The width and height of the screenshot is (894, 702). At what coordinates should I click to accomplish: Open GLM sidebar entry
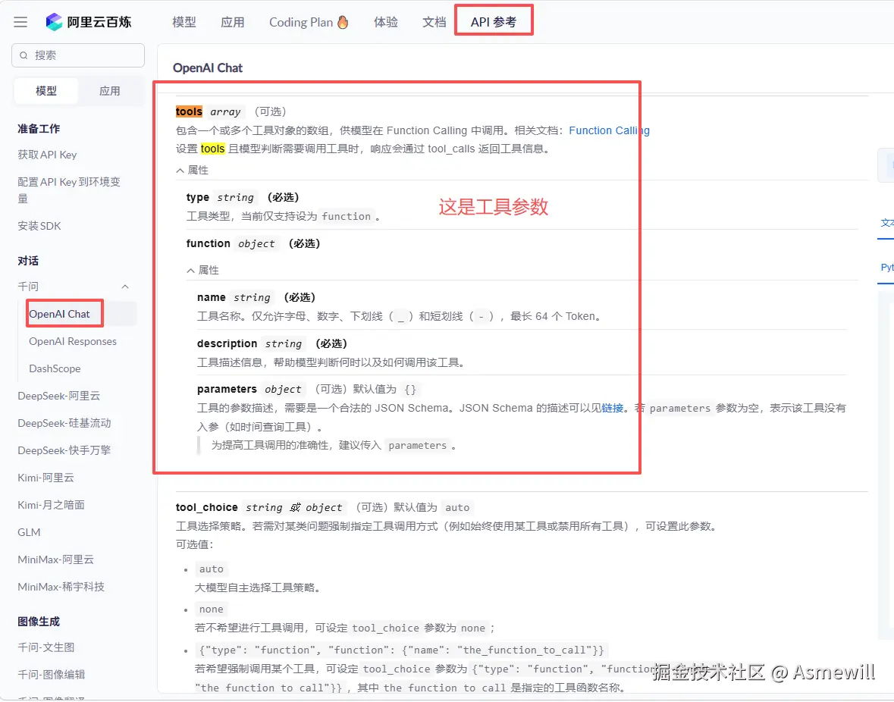pyautogui.click(x=29, y=533)
